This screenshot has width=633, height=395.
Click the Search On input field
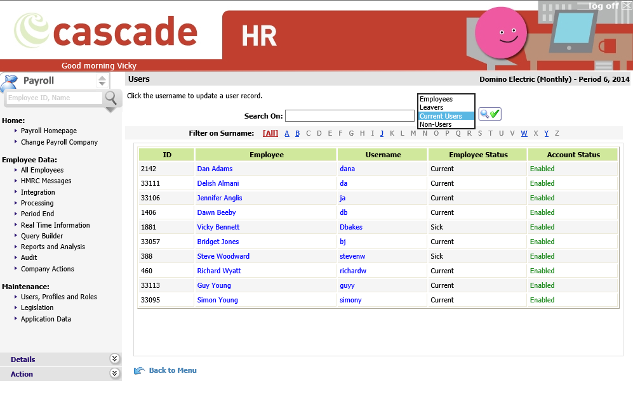coord(350,115)
